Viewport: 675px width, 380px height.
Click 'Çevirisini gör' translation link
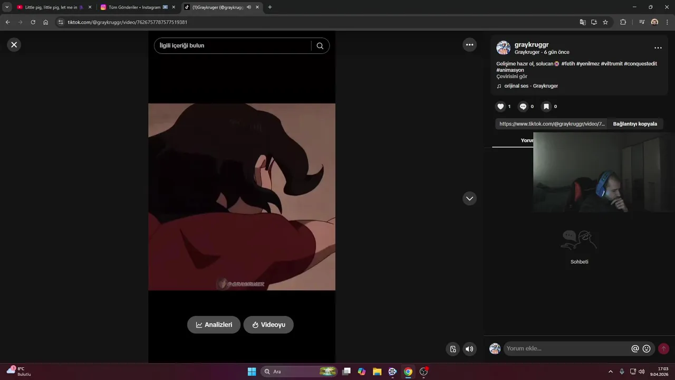[512, 77]
